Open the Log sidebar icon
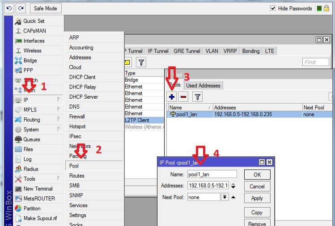The height and width of the screenshot is (226, 335). pos(18,159)
